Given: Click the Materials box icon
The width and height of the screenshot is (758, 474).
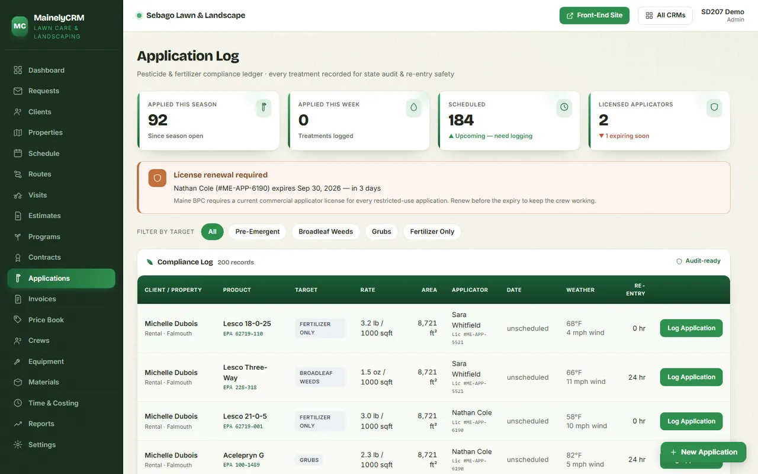Looking at the screenshot, I should click(18, 382).
